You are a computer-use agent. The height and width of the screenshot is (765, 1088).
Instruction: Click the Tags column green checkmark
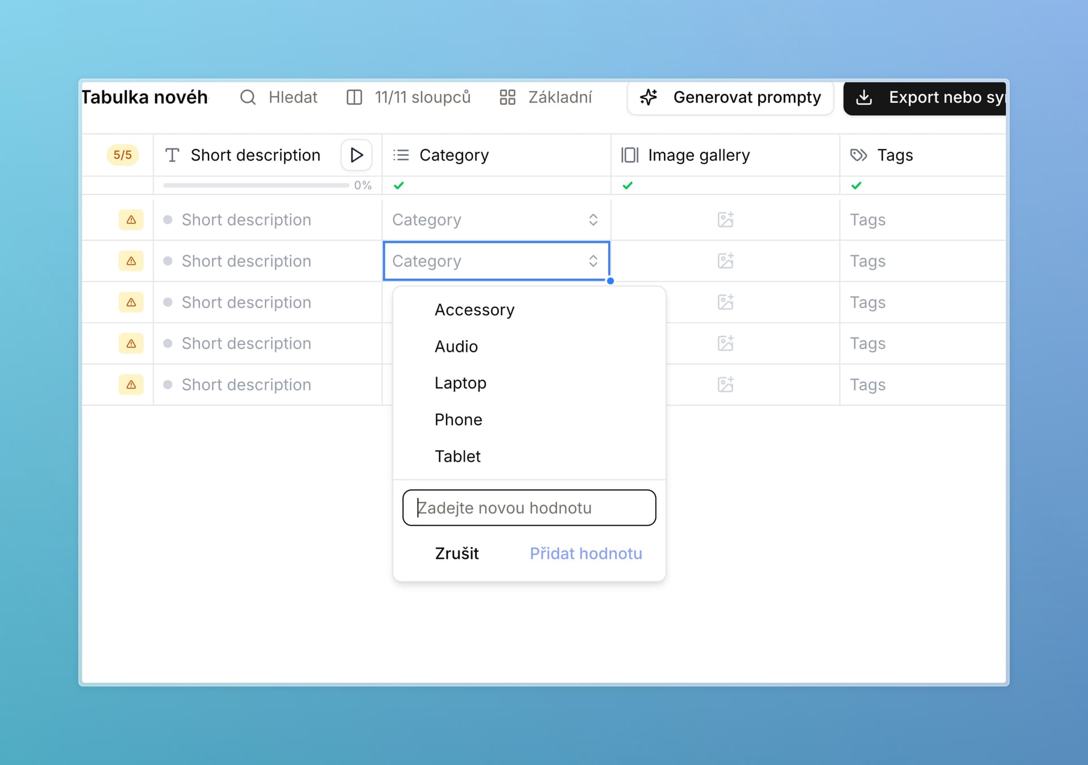(856, 185)
